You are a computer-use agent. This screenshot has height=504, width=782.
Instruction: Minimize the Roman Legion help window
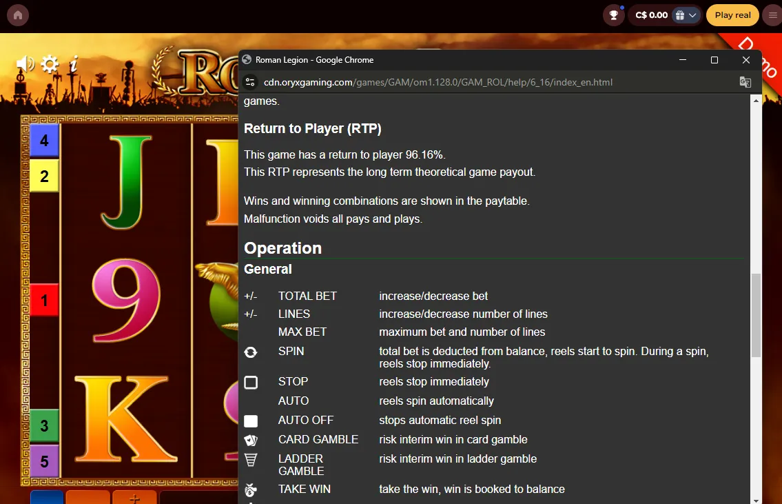(683, 60)
